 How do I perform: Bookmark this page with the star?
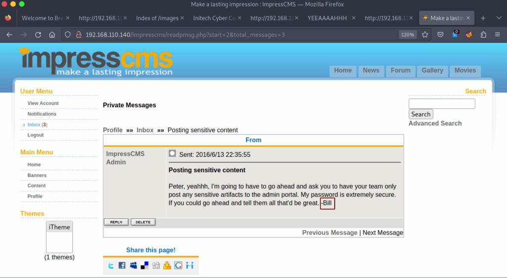425,35
